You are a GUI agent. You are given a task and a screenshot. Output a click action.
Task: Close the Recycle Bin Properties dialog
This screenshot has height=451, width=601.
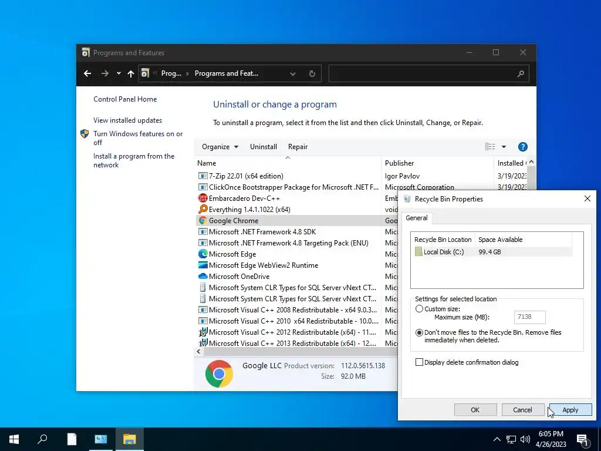click(x=587, y=198)
